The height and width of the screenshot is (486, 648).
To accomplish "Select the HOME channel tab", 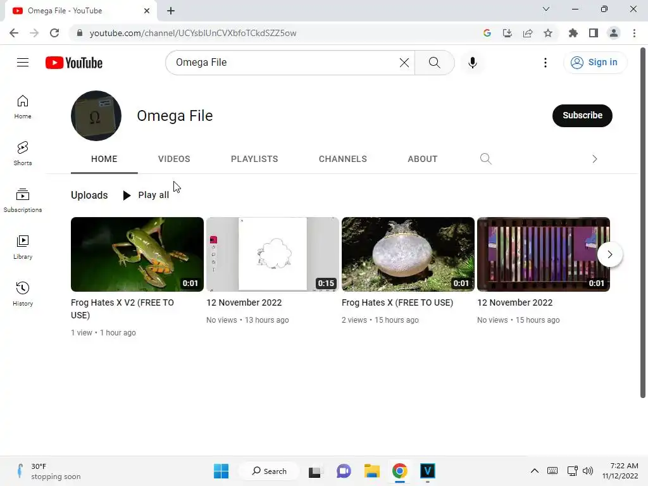I will tap(104, 159).
